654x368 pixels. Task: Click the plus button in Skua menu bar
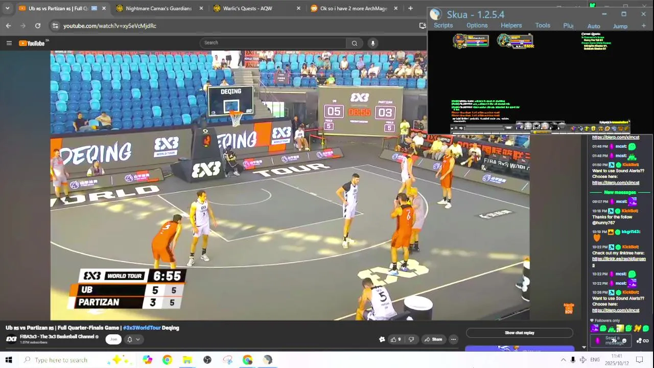point(643,26)
